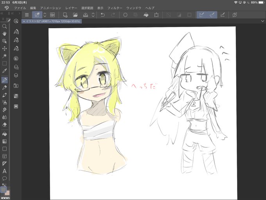Screen dimensions: 266x200
Task: Open the 選択範囲 menu
Action: coord(87,8)
